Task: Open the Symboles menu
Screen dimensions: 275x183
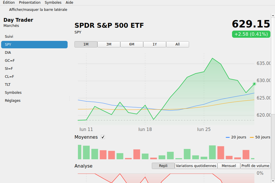Action: (x=53, y=3)
